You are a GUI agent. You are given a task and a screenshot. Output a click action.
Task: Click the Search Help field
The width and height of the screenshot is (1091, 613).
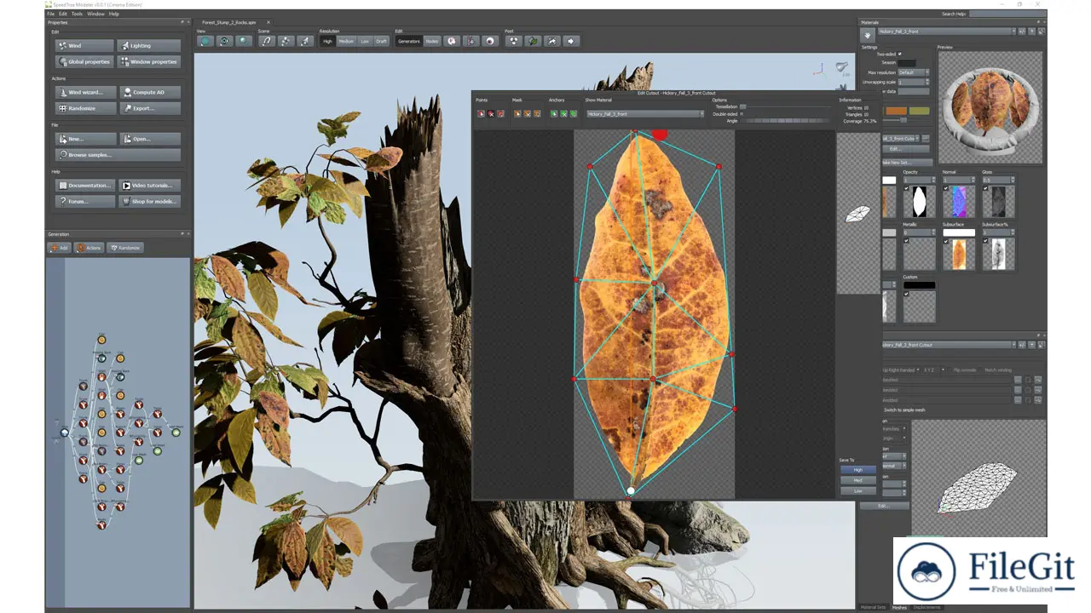1006,14
